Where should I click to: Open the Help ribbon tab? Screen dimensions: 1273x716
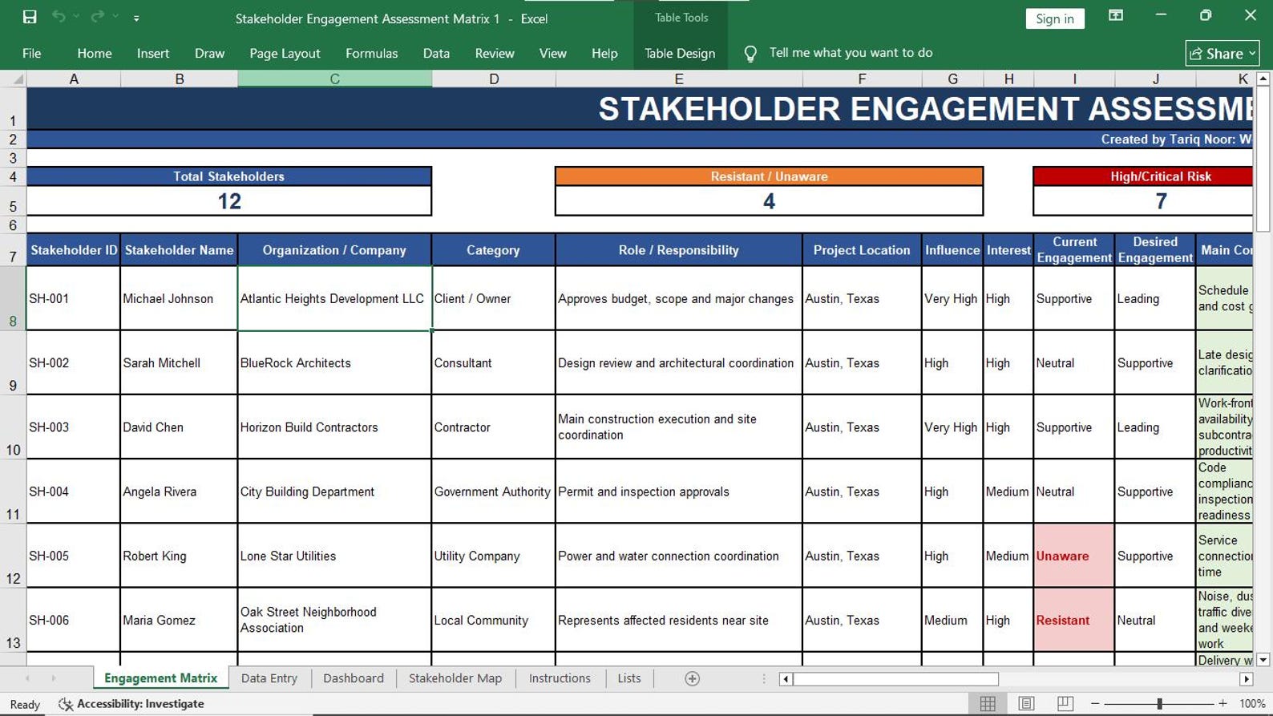click(x=604, y=54)
